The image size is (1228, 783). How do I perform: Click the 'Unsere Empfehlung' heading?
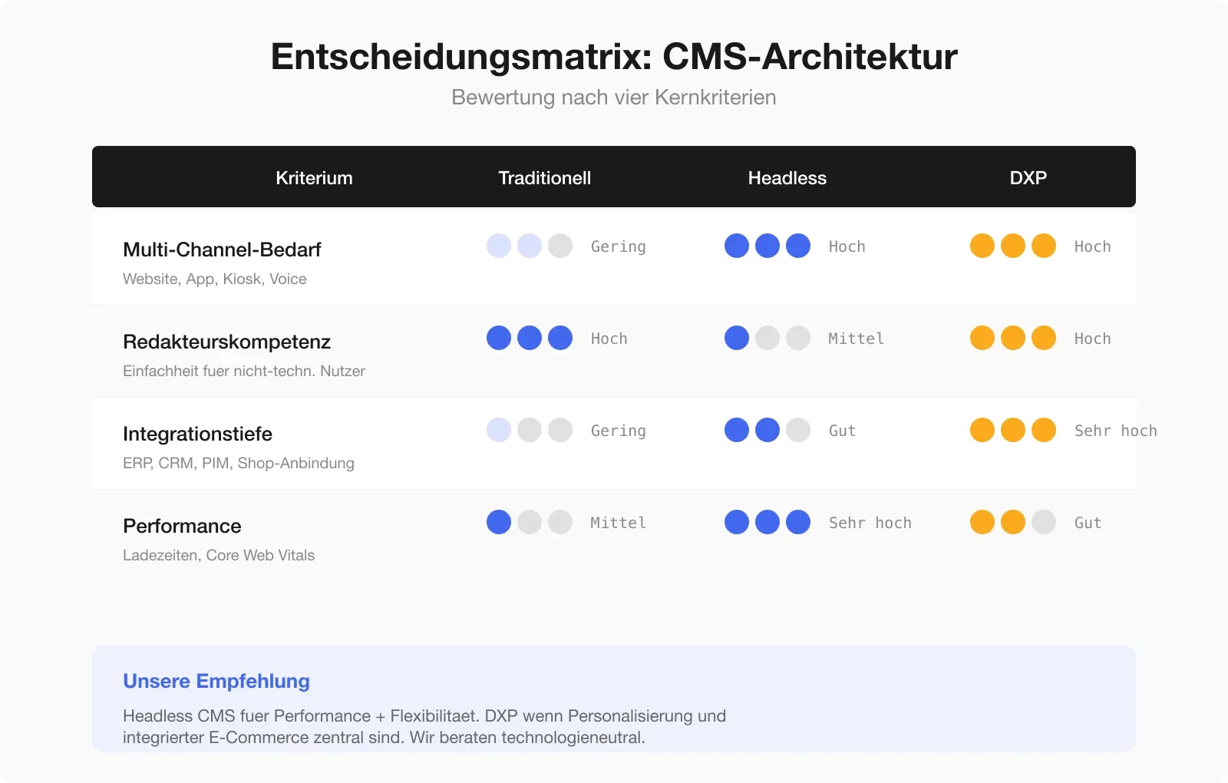tap(216, 681)
